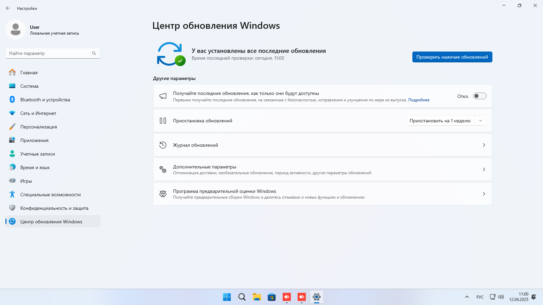Viewport: 543px width, 305px height.
Task: Open taskbar Search
Action: 242,297
